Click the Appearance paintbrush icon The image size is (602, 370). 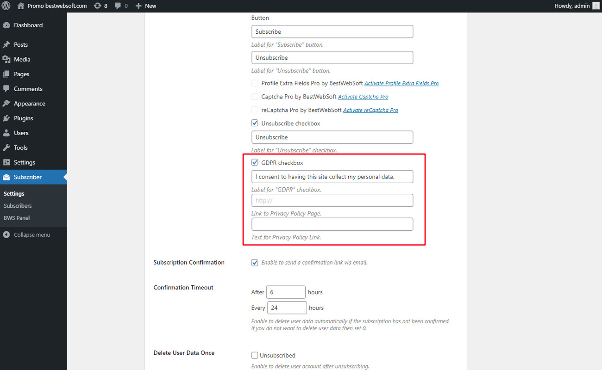click(x=6, y=104)
